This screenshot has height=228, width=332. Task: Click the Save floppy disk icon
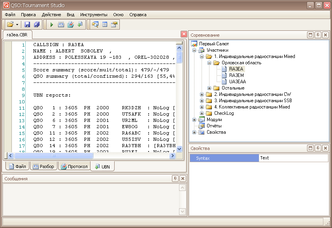(27, 24)
